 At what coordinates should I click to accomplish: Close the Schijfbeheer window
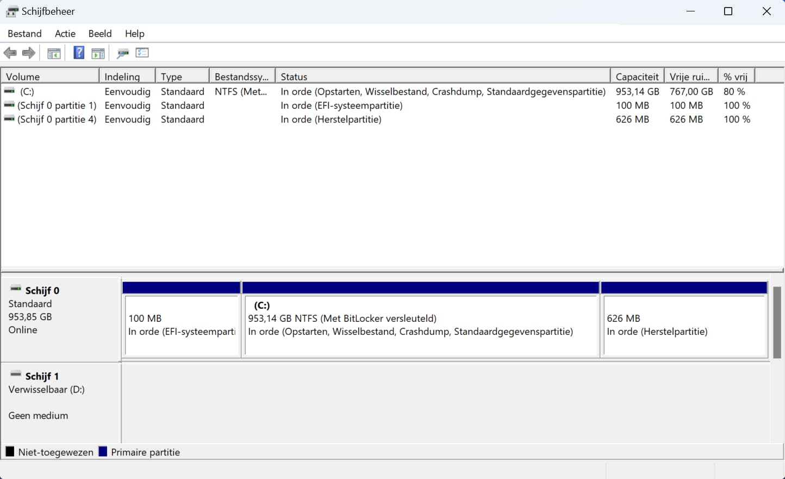coord(767,11)
